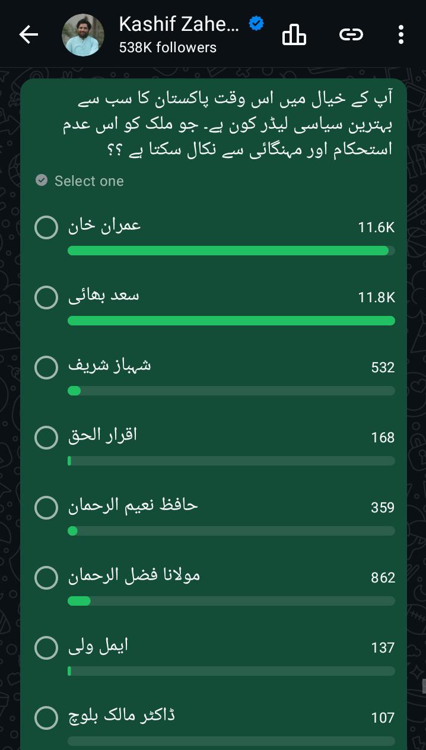Open the Kashif Zaheer channel title

click(x=179, y=24)
